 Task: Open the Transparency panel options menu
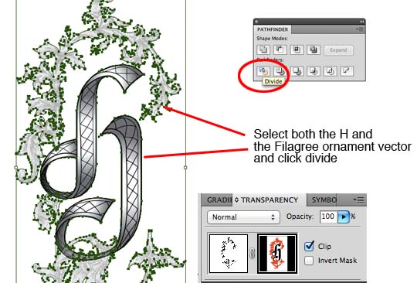coord(359,199)
